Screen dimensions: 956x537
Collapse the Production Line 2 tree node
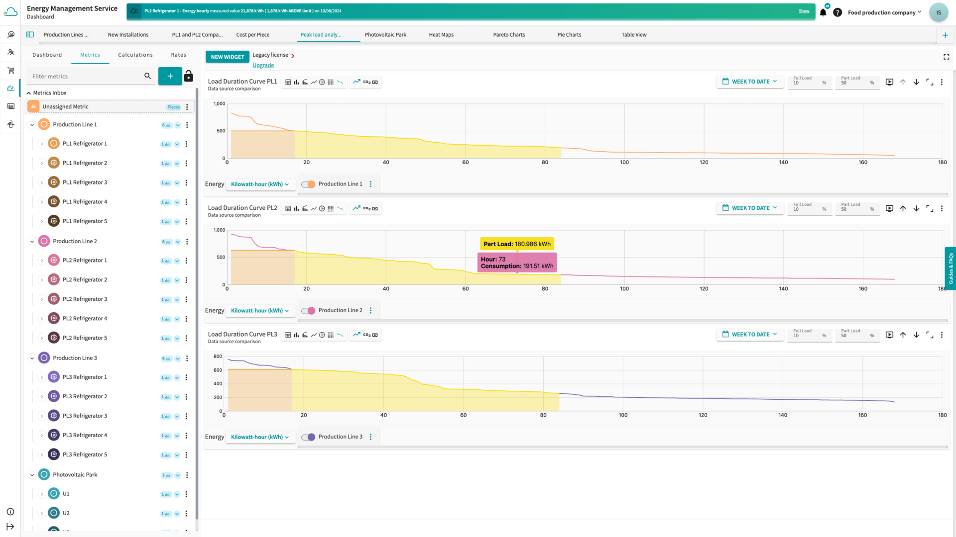[32, 242]
